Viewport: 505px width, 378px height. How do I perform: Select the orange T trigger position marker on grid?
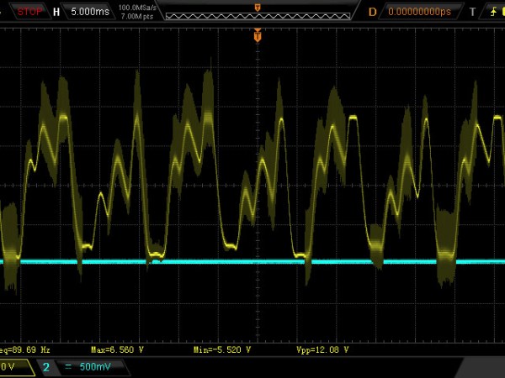pos(258,35)
